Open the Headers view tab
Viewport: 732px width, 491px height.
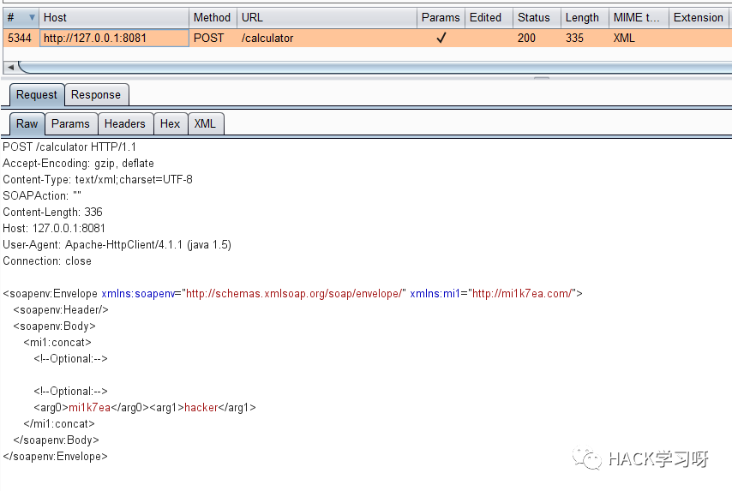125,123
